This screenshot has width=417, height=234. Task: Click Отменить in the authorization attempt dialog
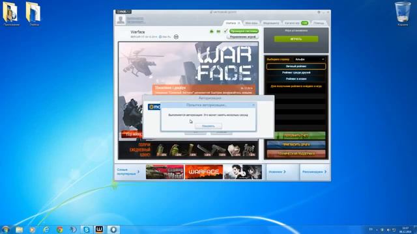click(x=208, y=126)
